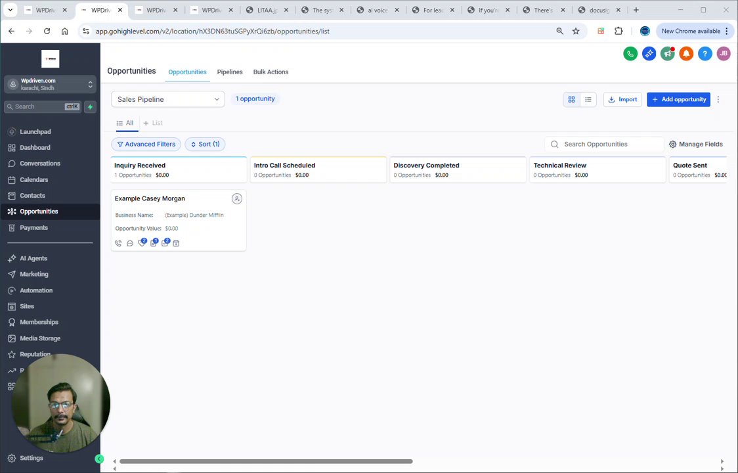
Task: Click the scroll-right arrow of horizontal scrollbar
Action: [722, 461]
